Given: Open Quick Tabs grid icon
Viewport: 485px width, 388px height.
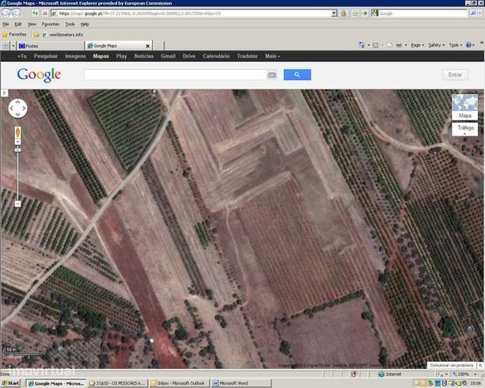Looking at the screenshot, I should pos(6,46).
